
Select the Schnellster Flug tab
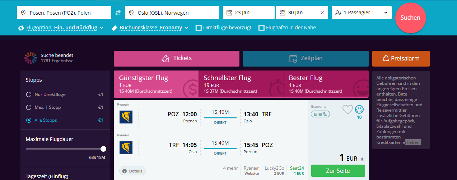click(x=241, y=84)
